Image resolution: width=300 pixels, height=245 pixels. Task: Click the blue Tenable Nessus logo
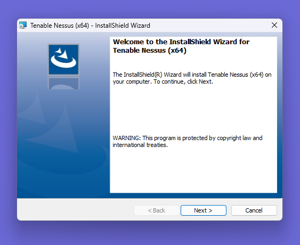tap(63, 60)
